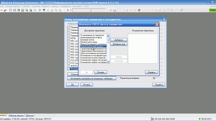The image size is (216, 121).
Task: Switch to the Рабочая область tab
Action: (16, 116)
